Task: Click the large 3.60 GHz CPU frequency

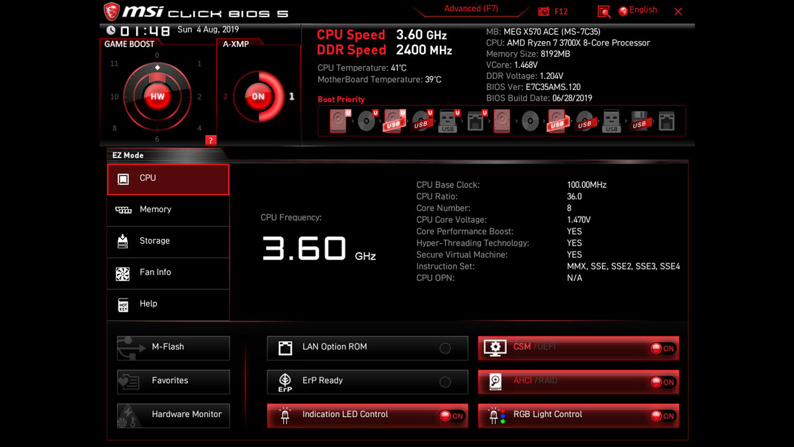Action: pyautogui.click(x=319, y=248)
